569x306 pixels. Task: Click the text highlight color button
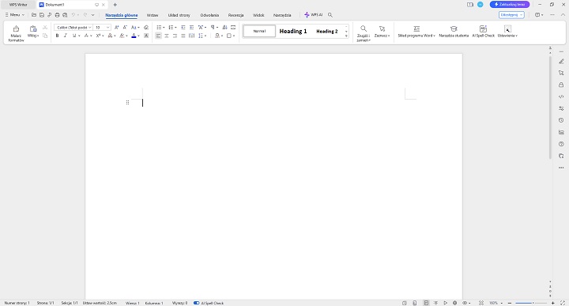coord(122,36)
